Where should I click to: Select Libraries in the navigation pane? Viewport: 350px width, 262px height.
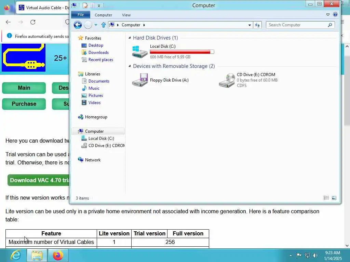pyautogui.click(x=92, y=74)
